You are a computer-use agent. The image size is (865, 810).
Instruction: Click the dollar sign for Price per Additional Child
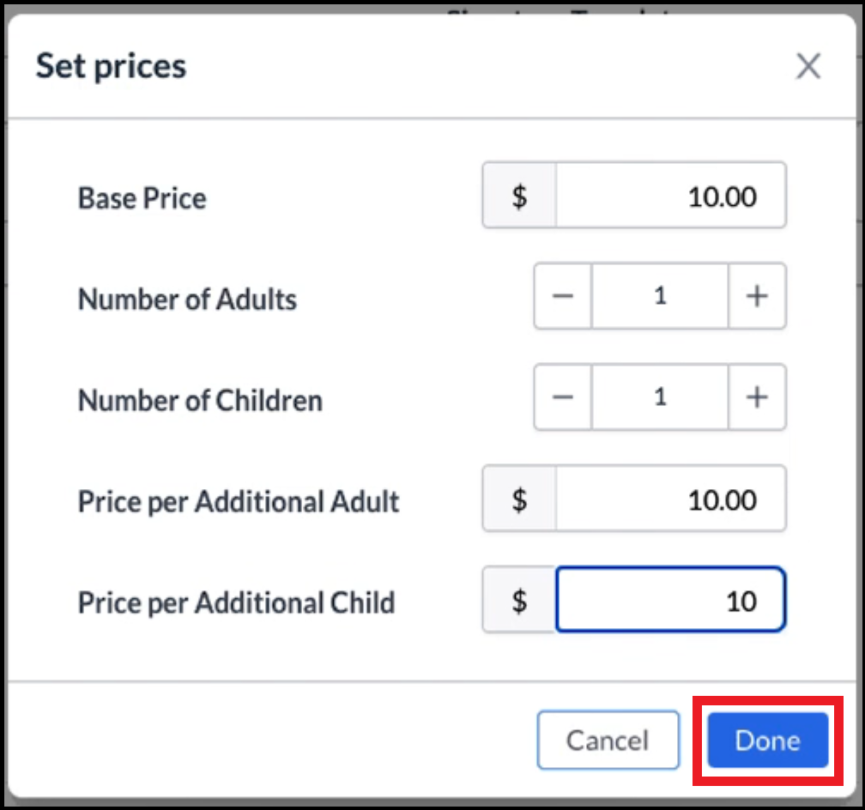[518, 600]
